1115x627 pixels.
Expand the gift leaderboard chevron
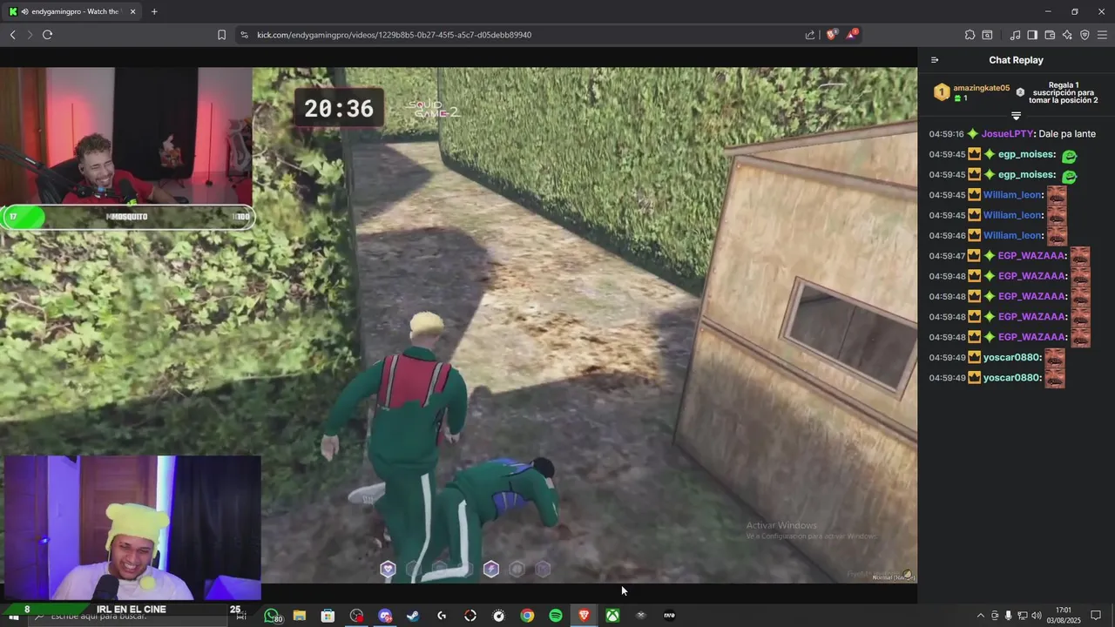coord(1016,116)
